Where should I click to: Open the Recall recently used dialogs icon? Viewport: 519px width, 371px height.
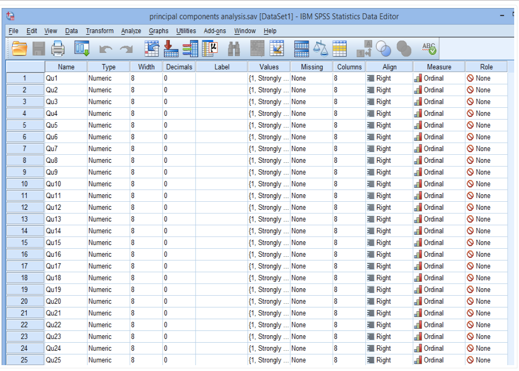[82, 49]
